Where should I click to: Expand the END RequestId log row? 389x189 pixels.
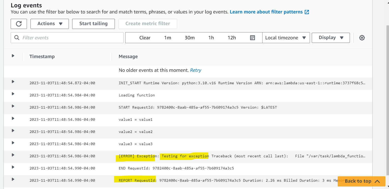[x=13, y=167]
